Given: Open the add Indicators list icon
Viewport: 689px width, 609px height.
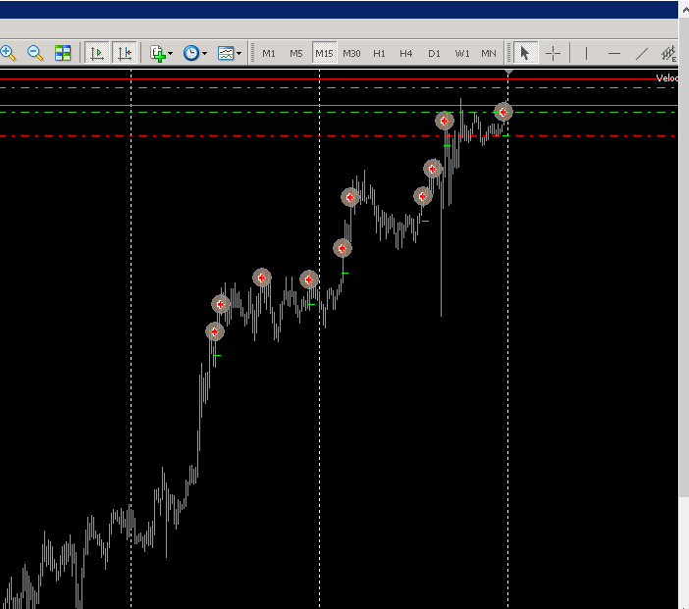Looking at the screenshot, I should pos(158,53).
